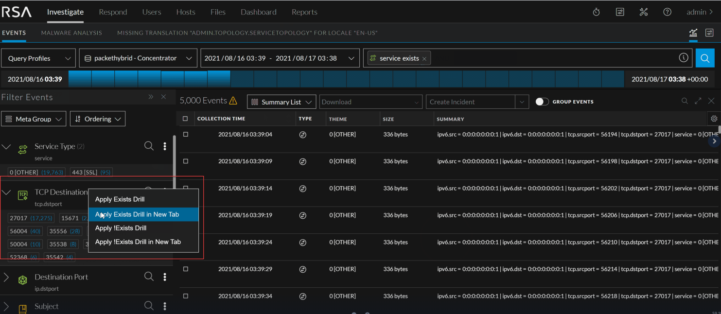The image size is (721, 314).
Task: Click the first segment of time histogram
Action: 80,79
